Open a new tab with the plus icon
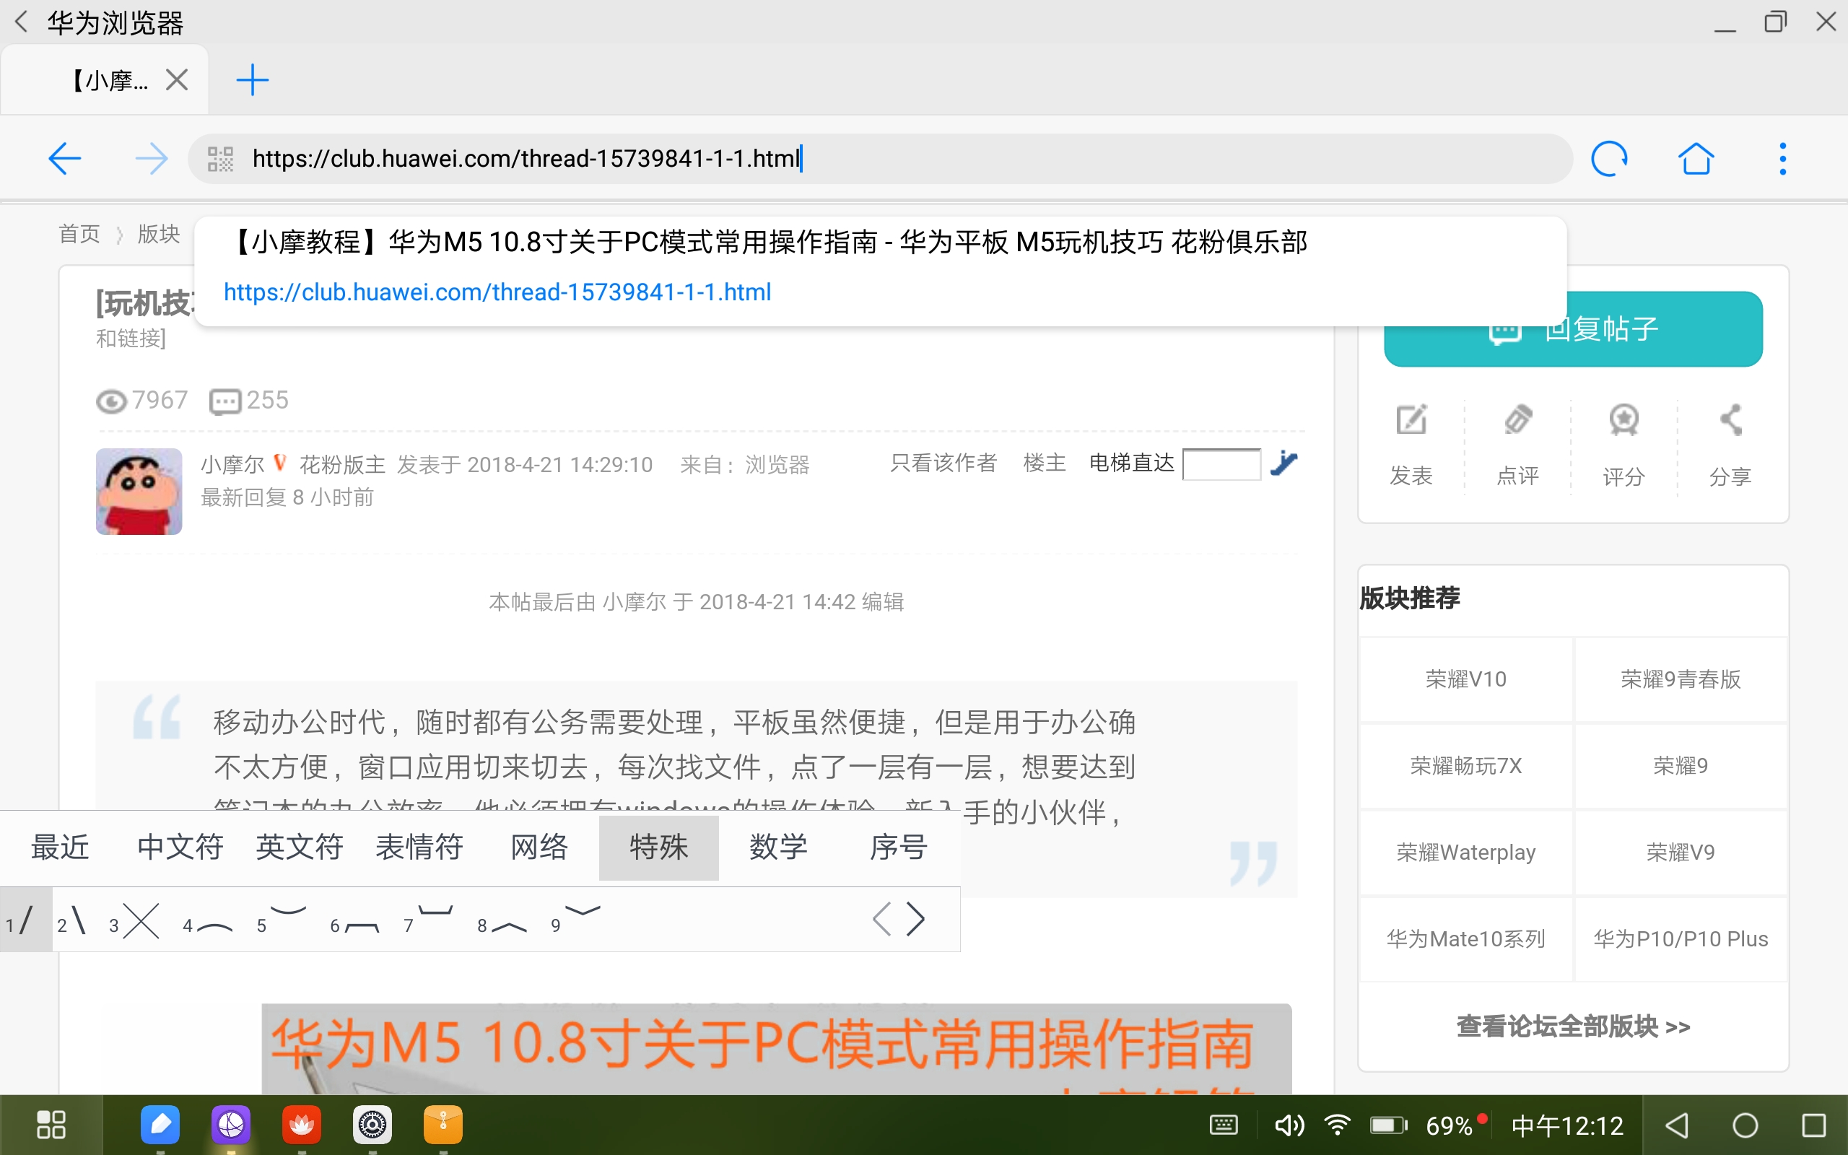 point(252,80)
